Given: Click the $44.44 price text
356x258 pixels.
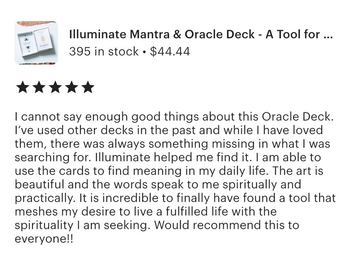Looking at the screenshot, I should (x=170, y=52).
